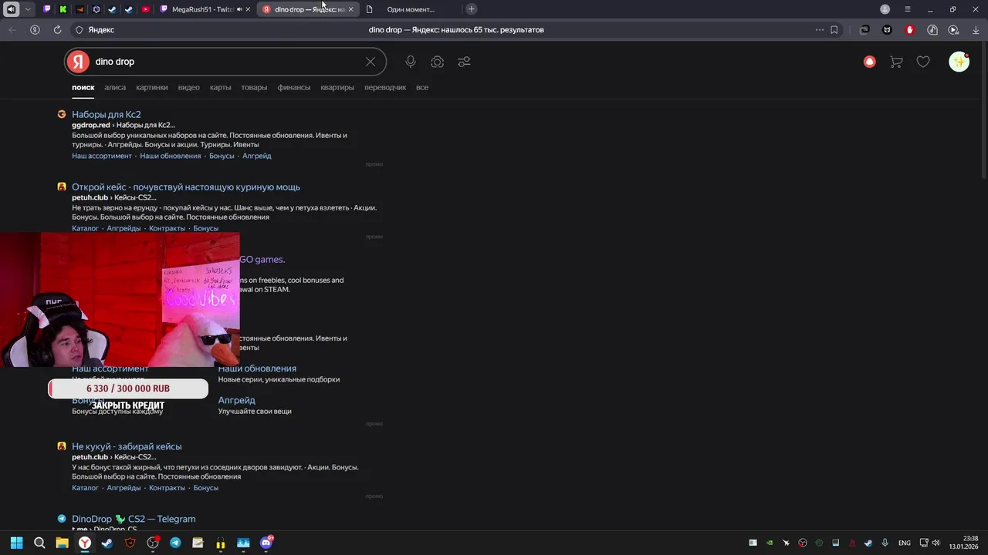This screenshot has width=988, height=555.
Task: Open the taskbar clock showing 23:38
Action: 963,543
